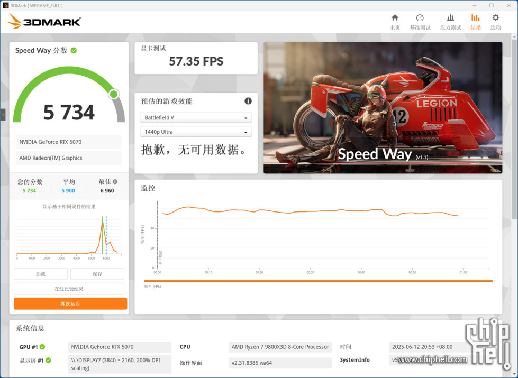Click the v2.31.8385 wa64 version field
The height and width of the screenshot is (378, 518).
pyautogui.click(x=280, y=363)
